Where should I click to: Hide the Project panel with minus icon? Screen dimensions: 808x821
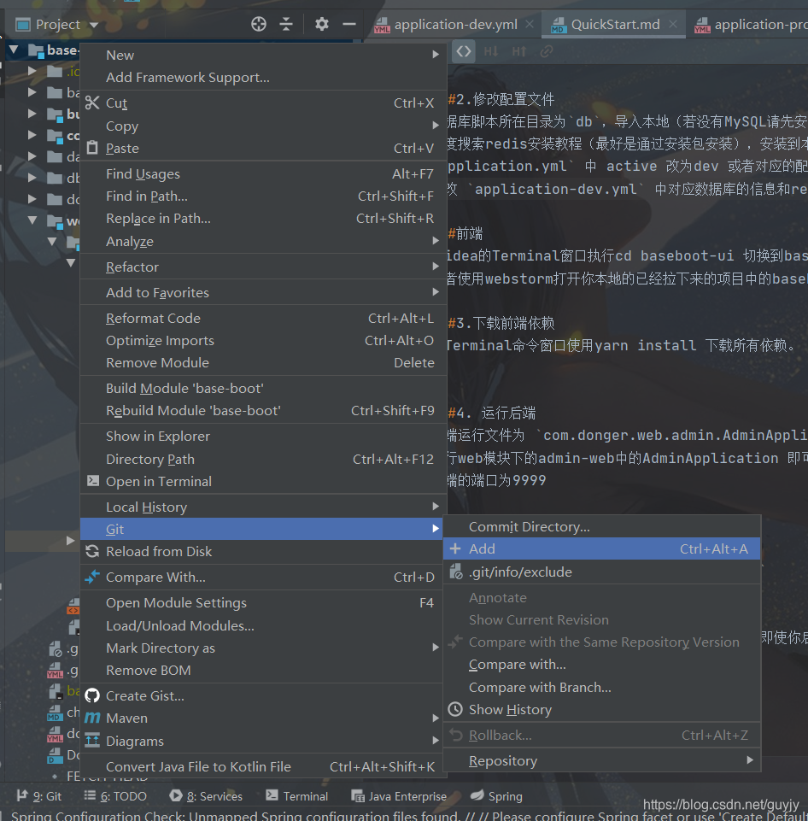[349, 24]
